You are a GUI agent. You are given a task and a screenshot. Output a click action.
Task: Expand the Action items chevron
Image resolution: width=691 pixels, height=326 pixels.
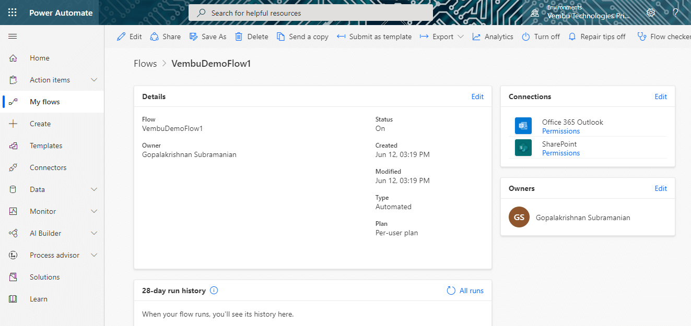tap(94, 80)
